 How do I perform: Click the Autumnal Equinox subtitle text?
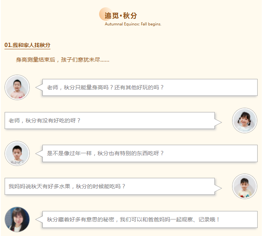(x=133, y=24)
